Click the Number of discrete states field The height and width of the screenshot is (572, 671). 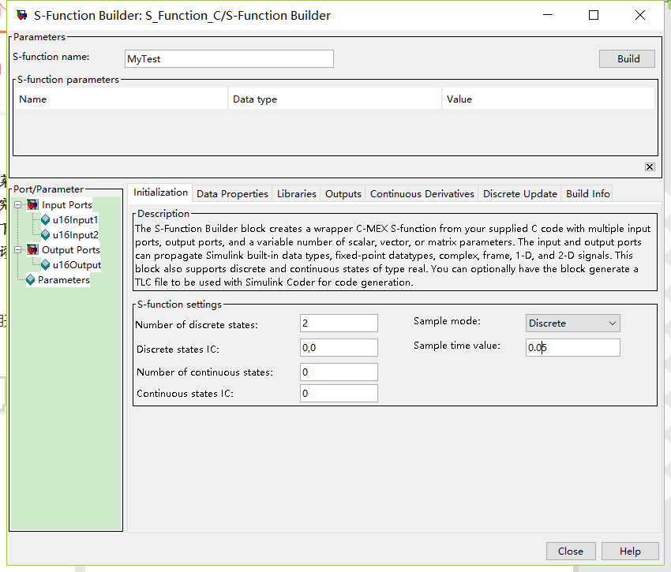click(339, 323)
